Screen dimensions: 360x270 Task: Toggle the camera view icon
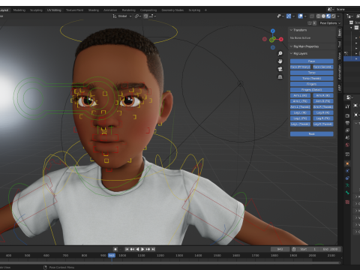(x=280, y=69)
